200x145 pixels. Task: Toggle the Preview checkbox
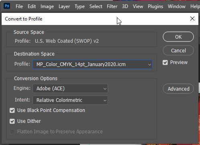point(165,62)
